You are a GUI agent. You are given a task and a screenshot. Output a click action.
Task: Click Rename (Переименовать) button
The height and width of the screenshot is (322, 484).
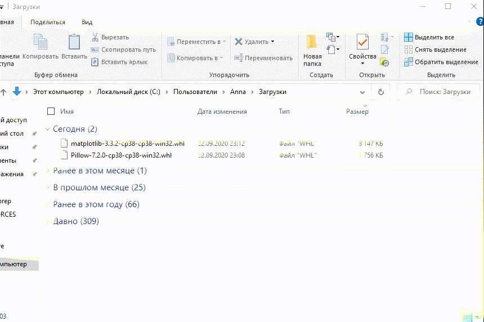click(263, 58)
